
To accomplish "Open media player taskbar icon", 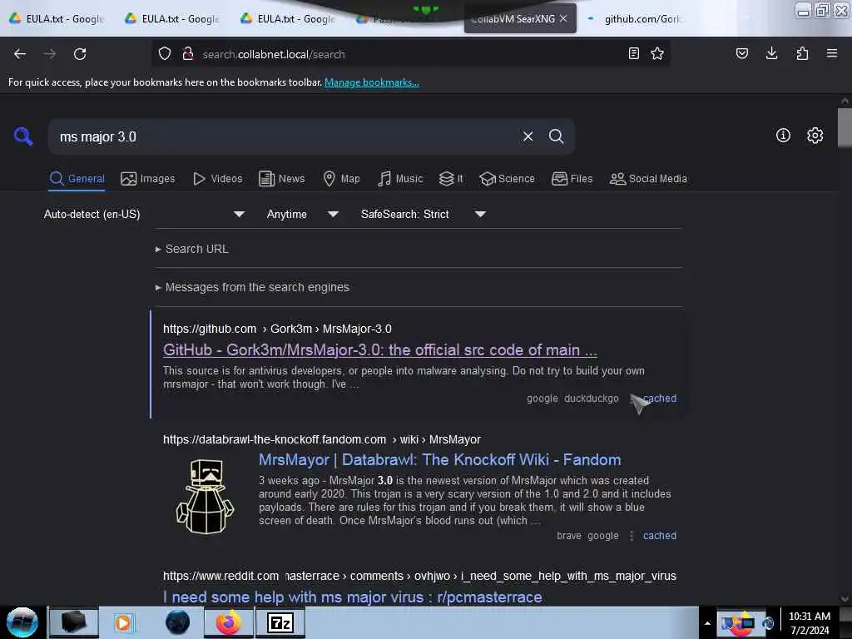I will pyautogui.click(x=123, y=622).
